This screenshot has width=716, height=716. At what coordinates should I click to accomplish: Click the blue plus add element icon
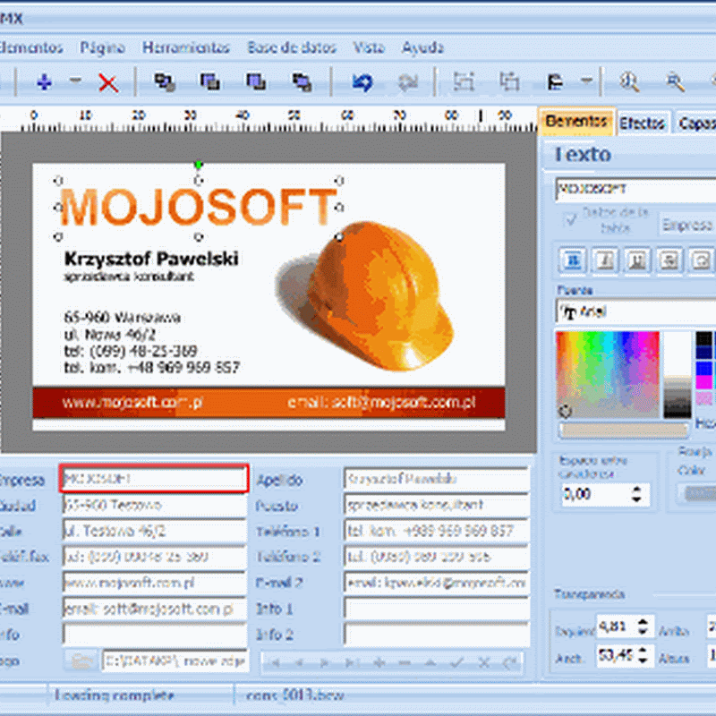tap(43, 82)
